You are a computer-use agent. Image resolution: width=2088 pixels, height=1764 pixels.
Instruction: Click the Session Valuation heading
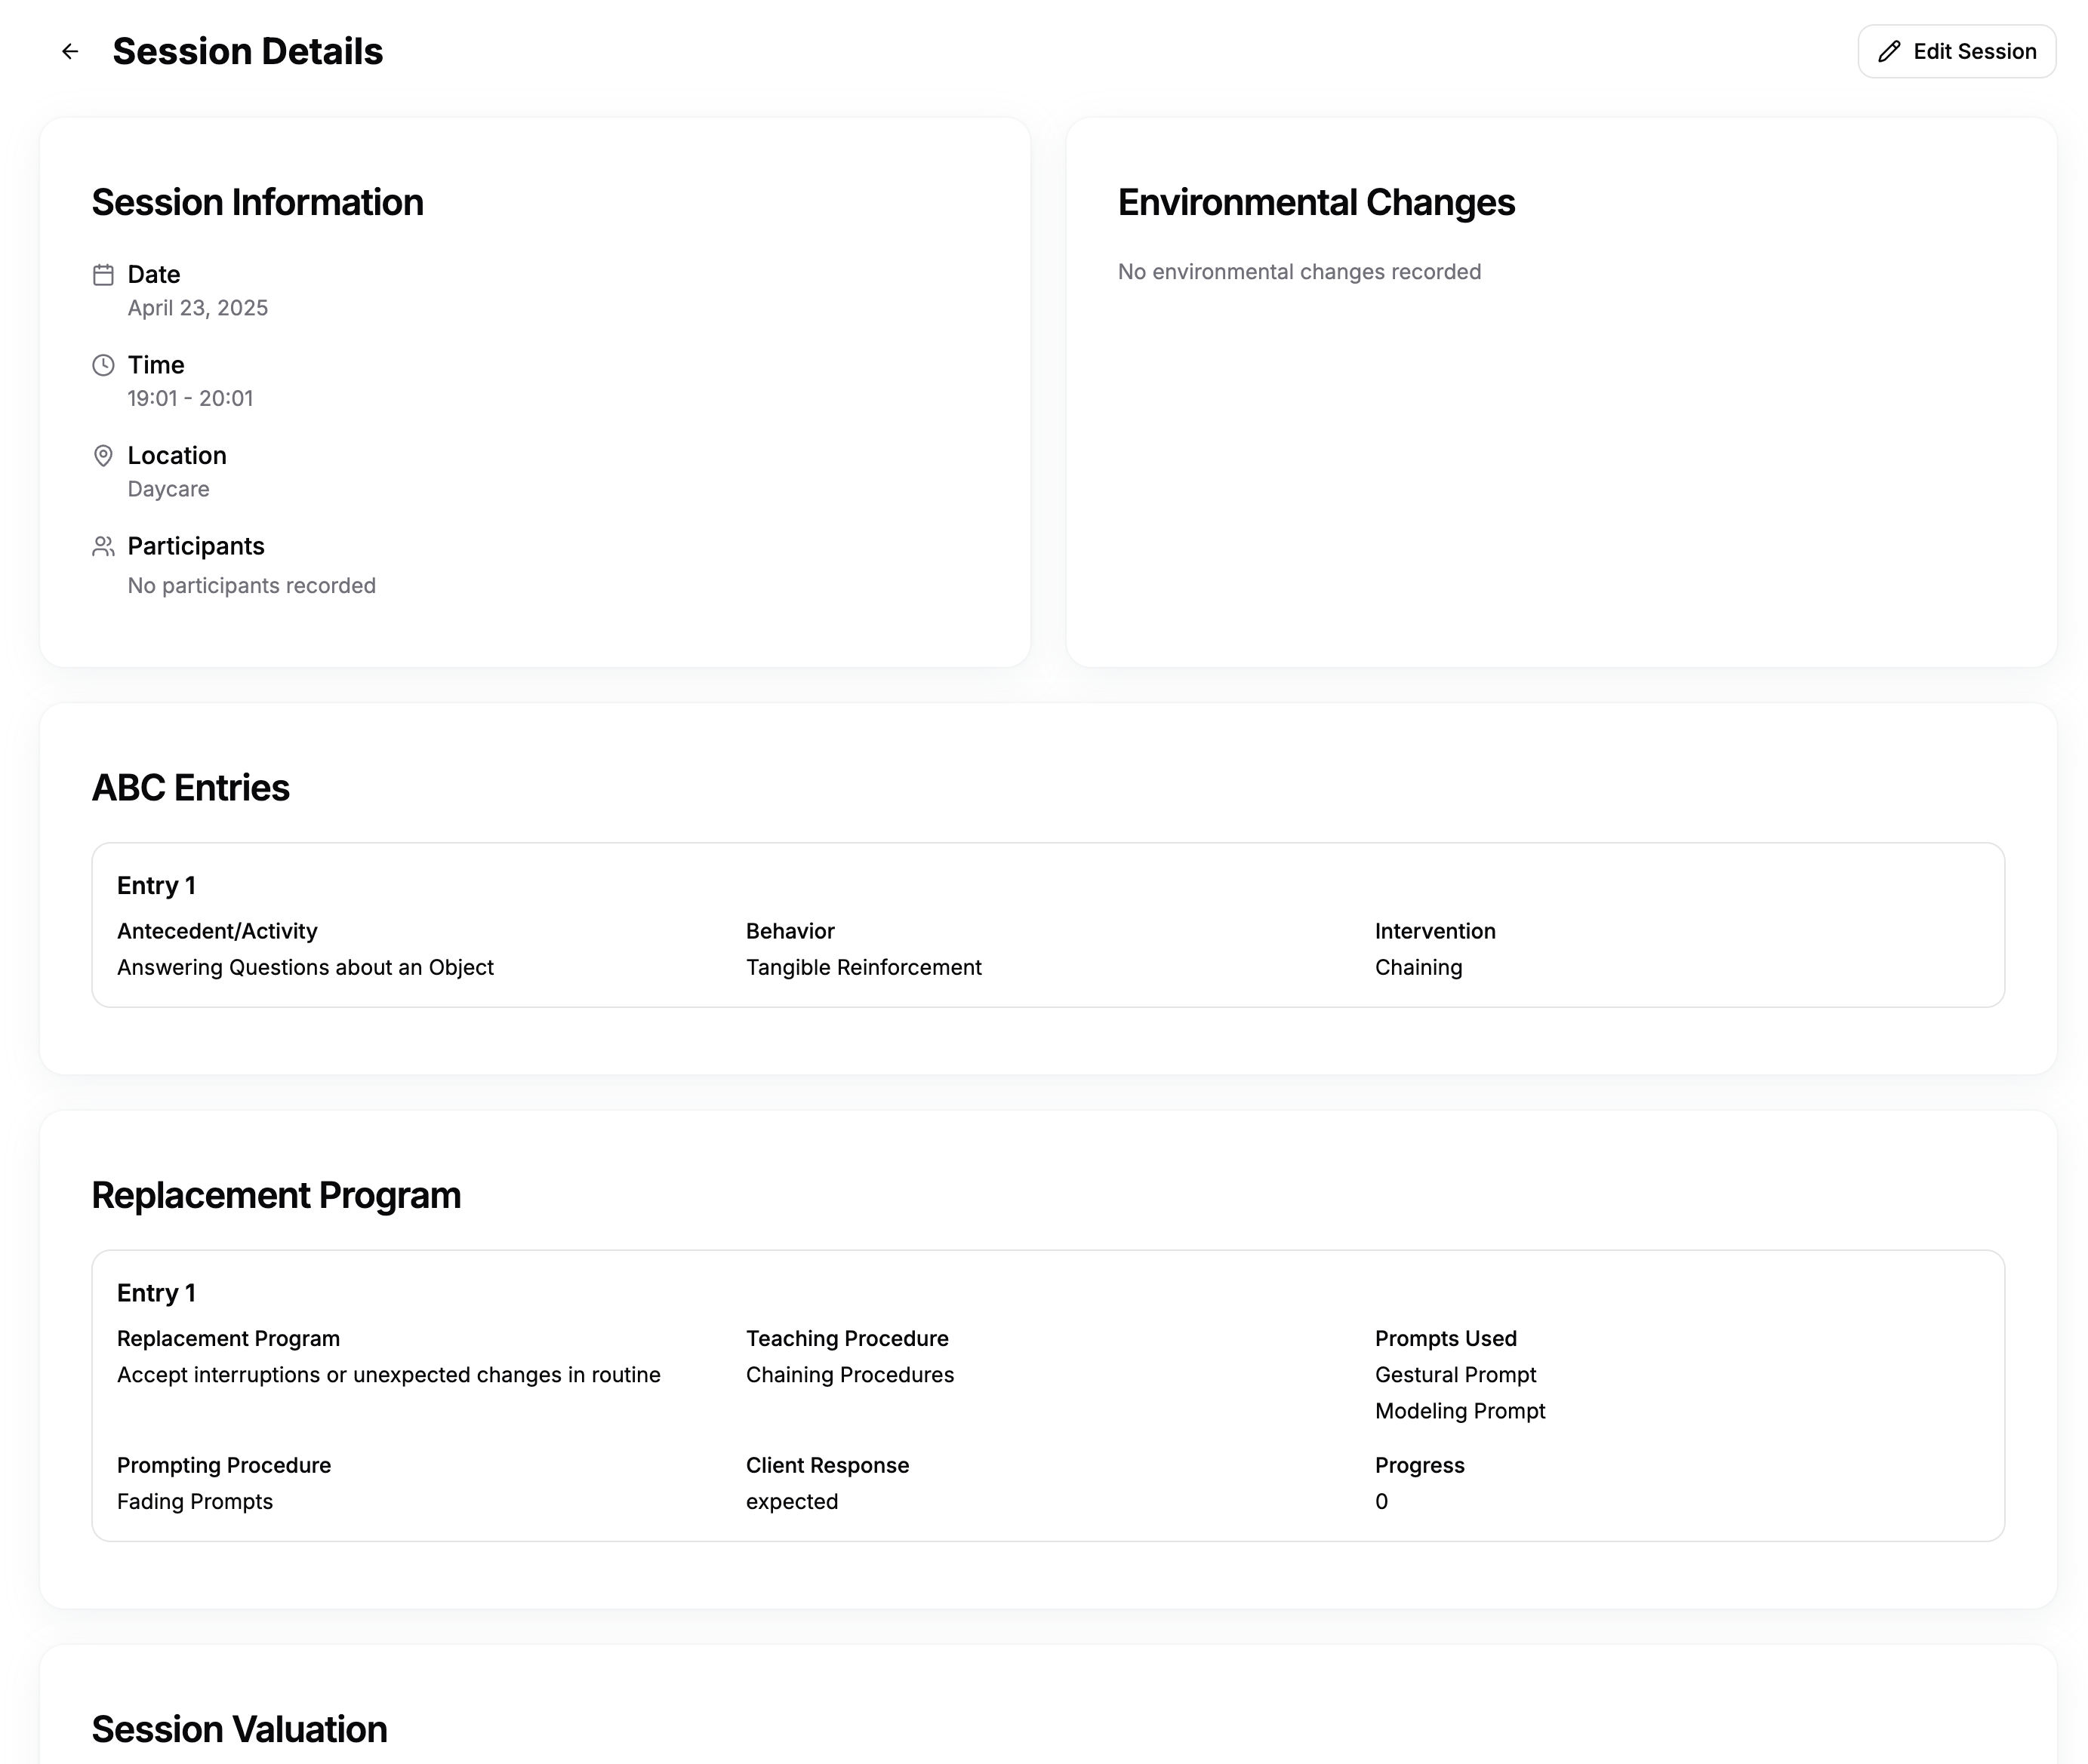click(x=239, y=1729)
